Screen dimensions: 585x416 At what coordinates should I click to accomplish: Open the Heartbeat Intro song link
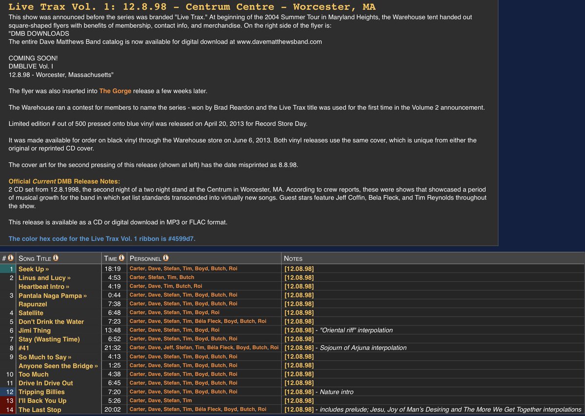[44, 286]
